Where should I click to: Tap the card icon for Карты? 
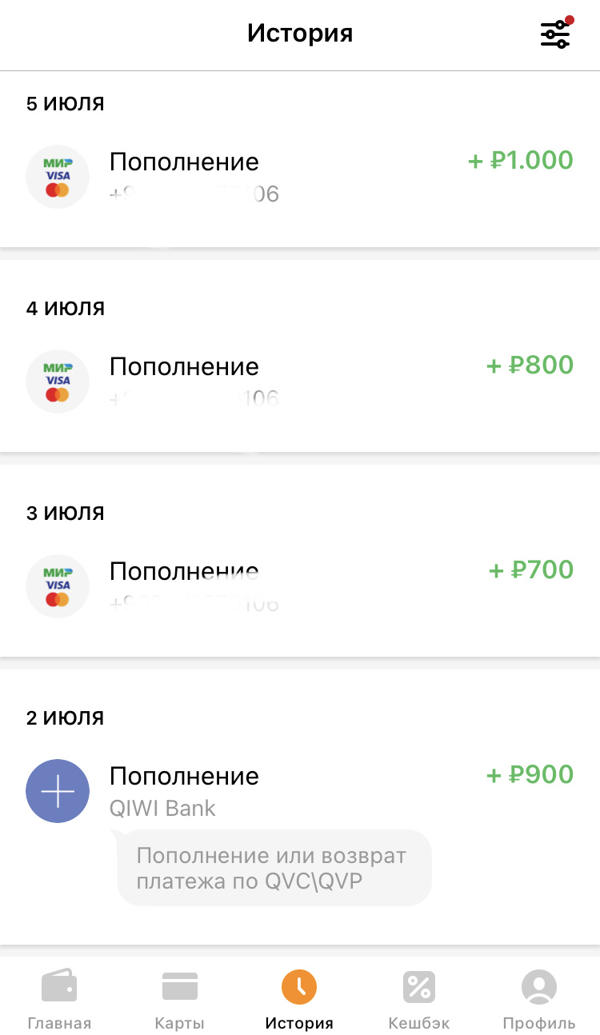click(179, 986)
